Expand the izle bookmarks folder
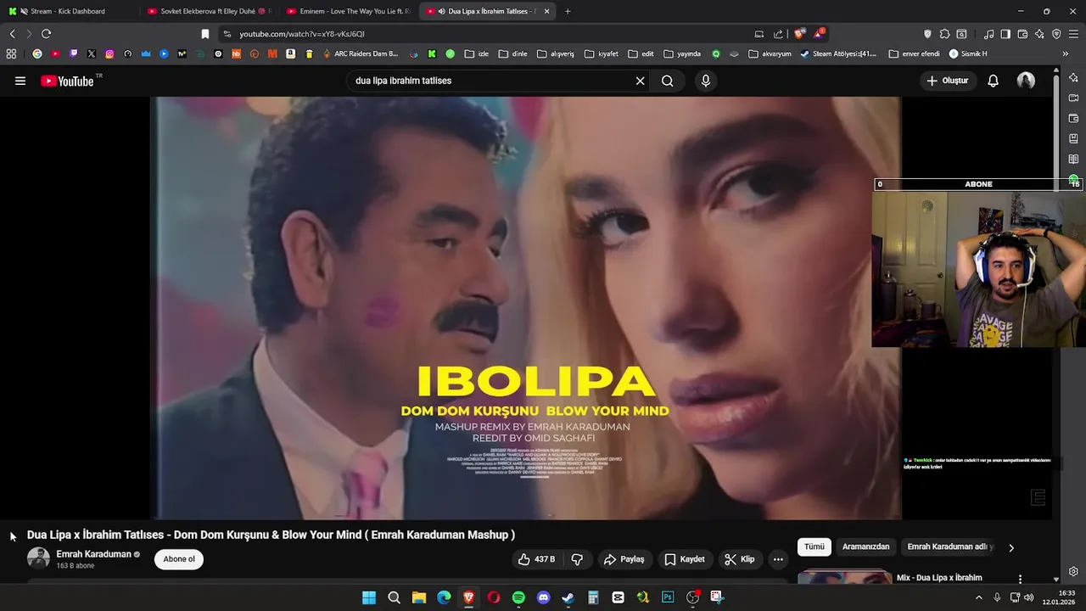 476,53
